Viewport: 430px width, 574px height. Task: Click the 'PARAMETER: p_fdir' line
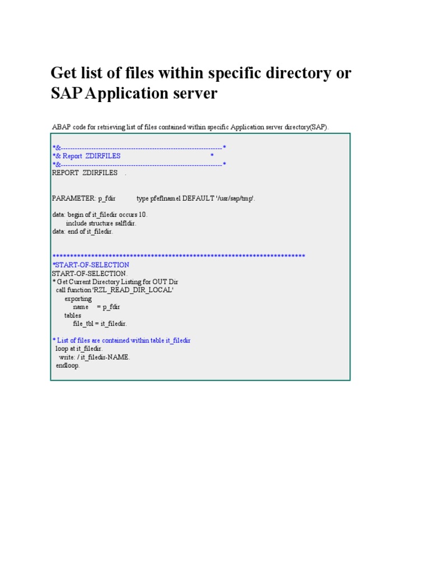coord(153,198)
